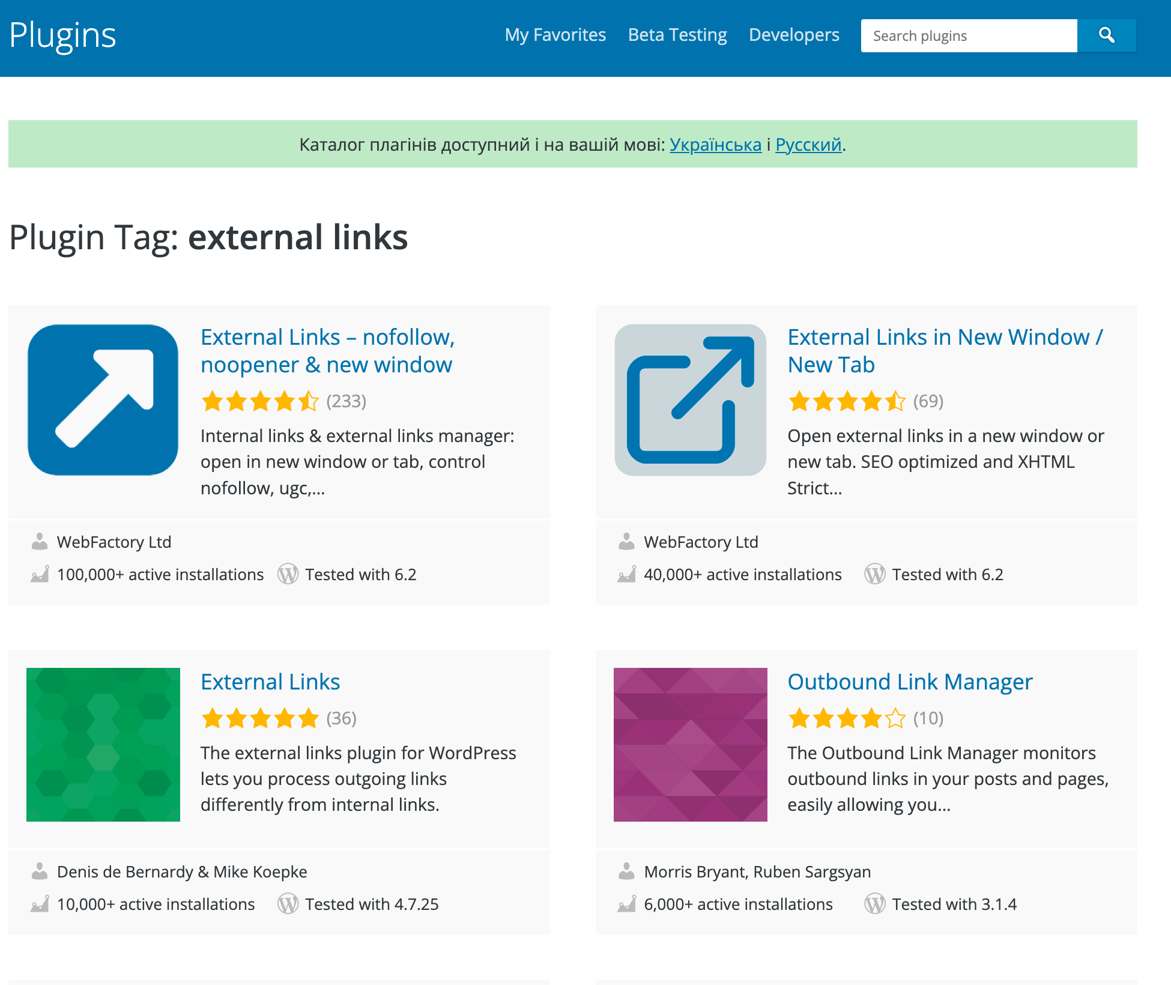Open the blue arrow plugin icon

[x=103, y=400]
